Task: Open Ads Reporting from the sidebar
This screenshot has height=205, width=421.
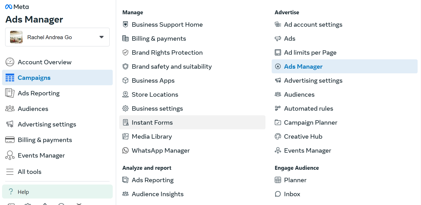Action: pos(57,93)
